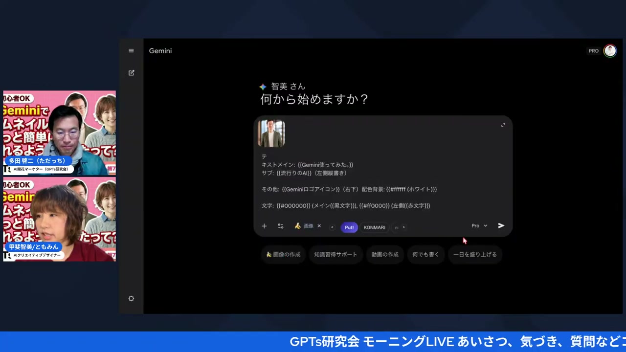626x352 pixels.
Task: Remove the 画像 tool with its × button
Action: click(x=319, y=226)
